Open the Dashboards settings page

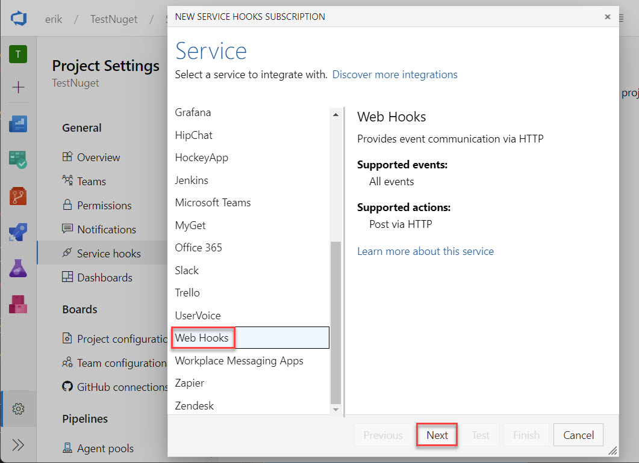(x=105, y=277)
